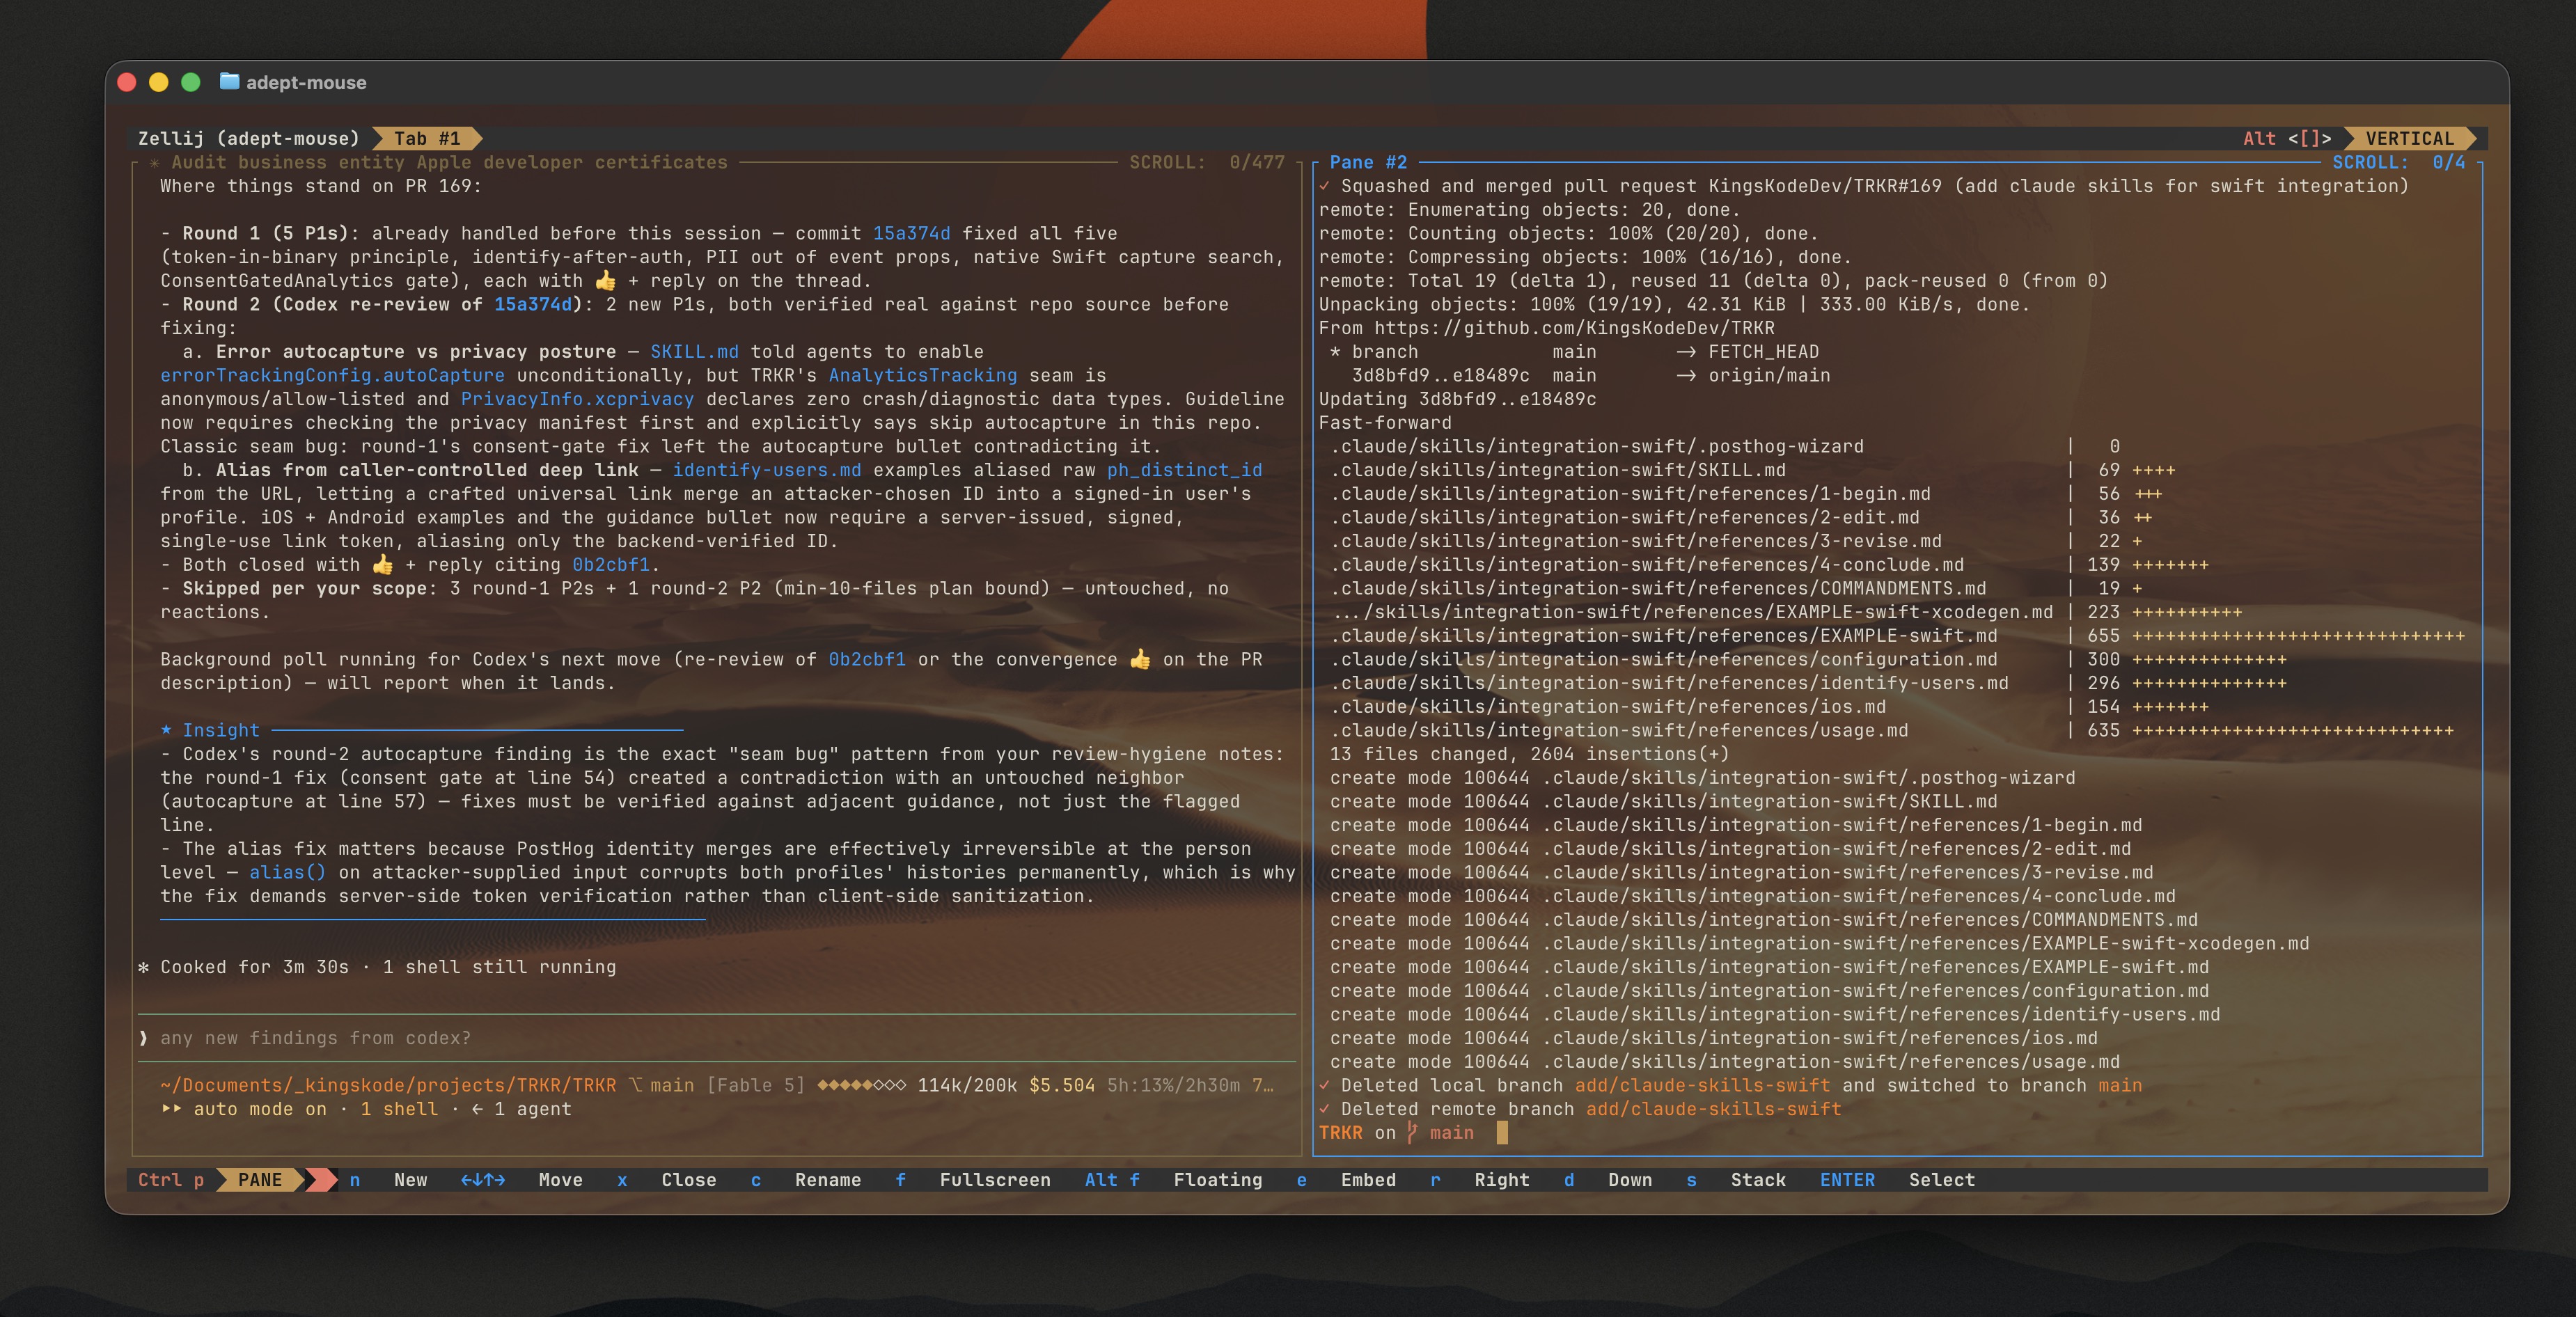Click the 114k/200k token counter
This screenshot has height=1317, width=2576.
pyautogui.click(x=967, y=1085)
